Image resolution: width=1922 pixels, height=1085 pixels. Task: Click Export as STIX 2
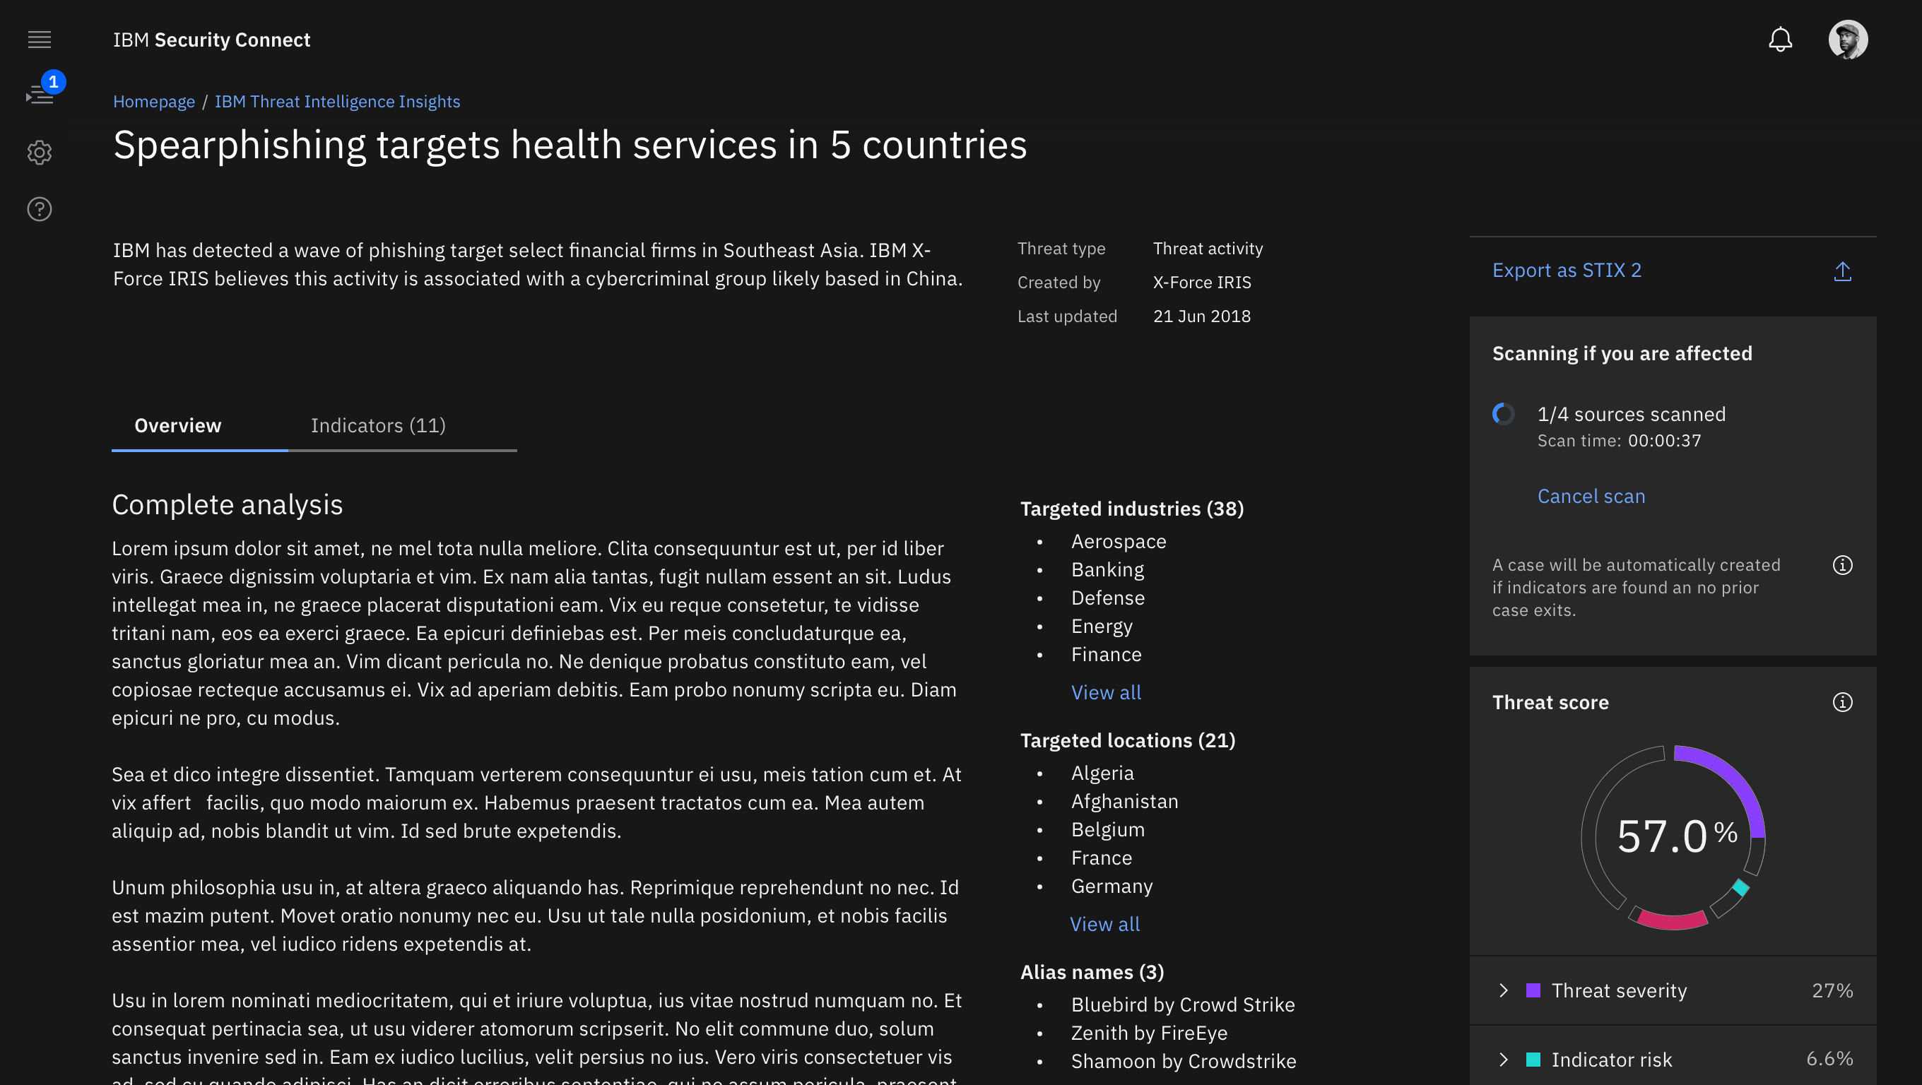(x=1567, y=270)
